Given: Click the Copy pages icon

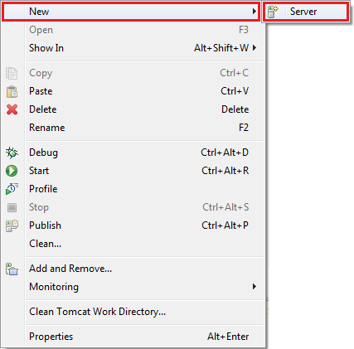Looking at the screenshot, I should pyautogui.click(x=12, y=73).
